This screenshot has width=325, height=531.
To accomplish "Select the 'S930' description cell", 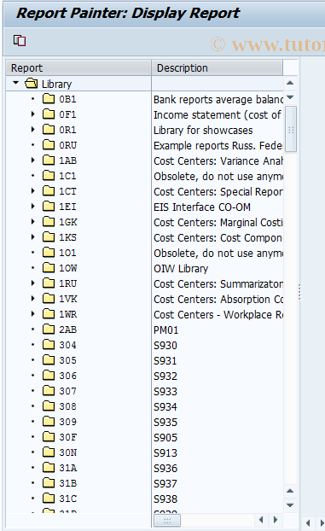I will tap(165, 346).
